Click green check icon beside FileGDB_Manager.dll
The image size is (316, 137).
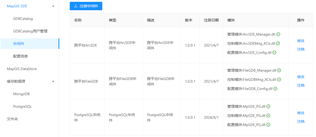[x=279, y=70]
